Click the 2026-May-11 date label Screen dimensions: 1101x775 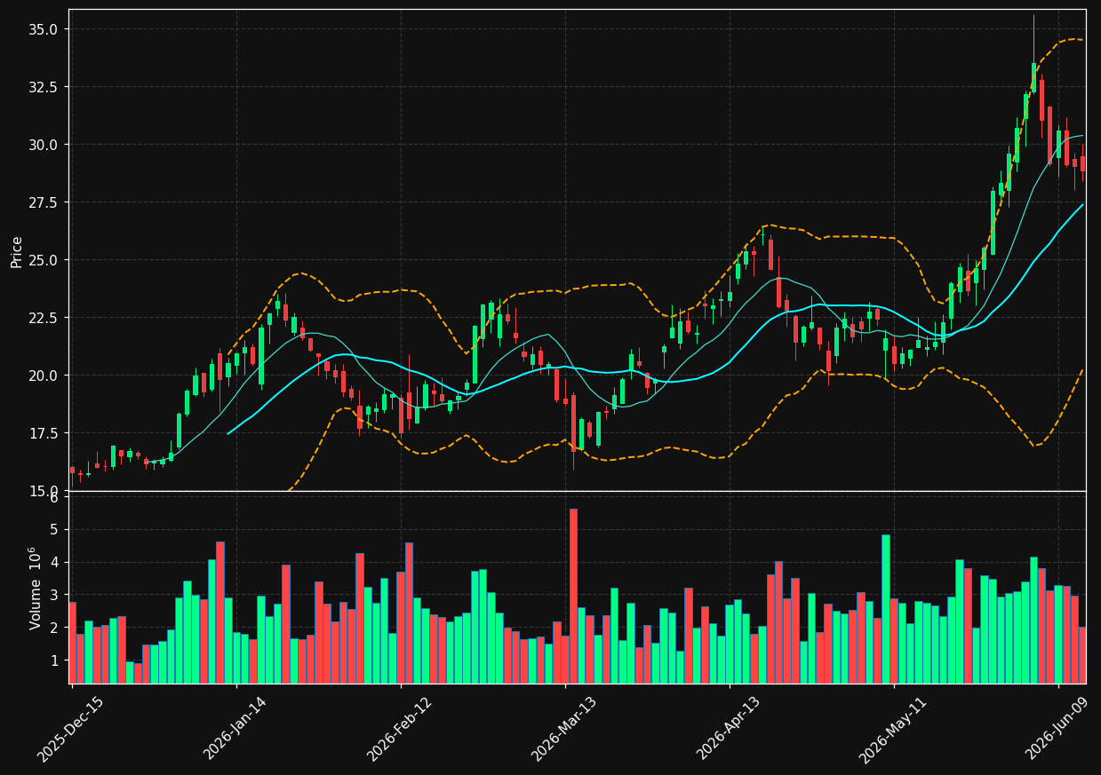(892, 729)
